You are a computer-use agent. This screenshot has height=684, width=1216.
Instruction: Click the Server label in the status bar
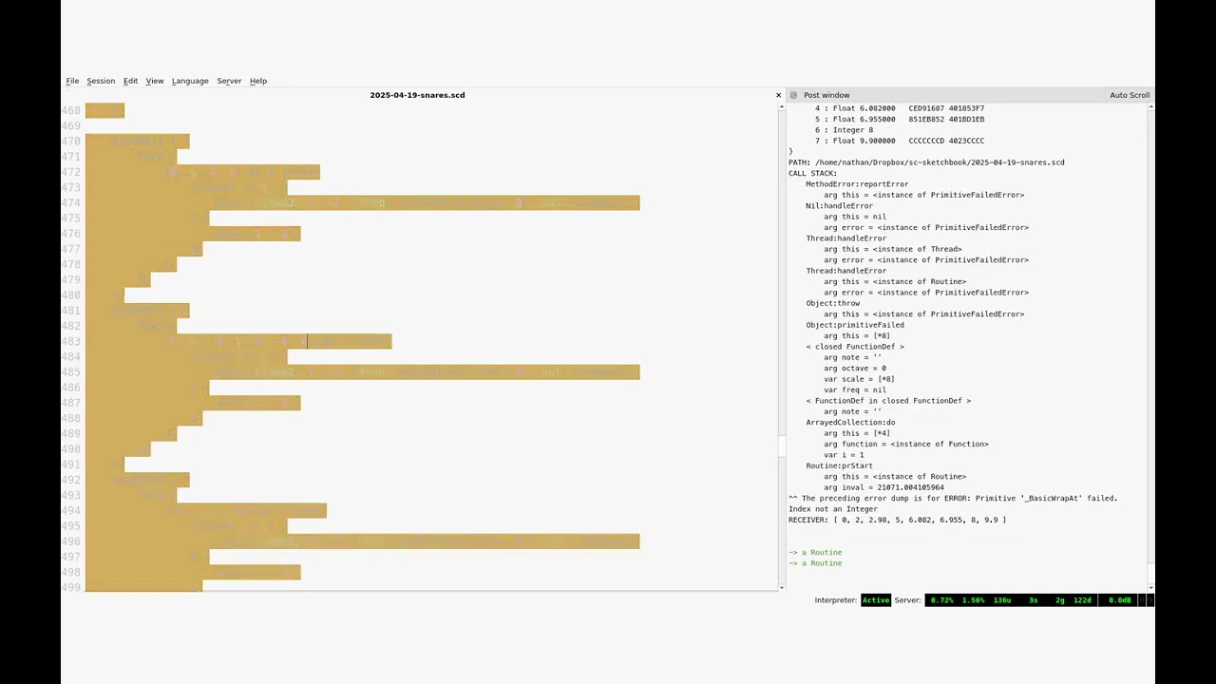point(907,600)
